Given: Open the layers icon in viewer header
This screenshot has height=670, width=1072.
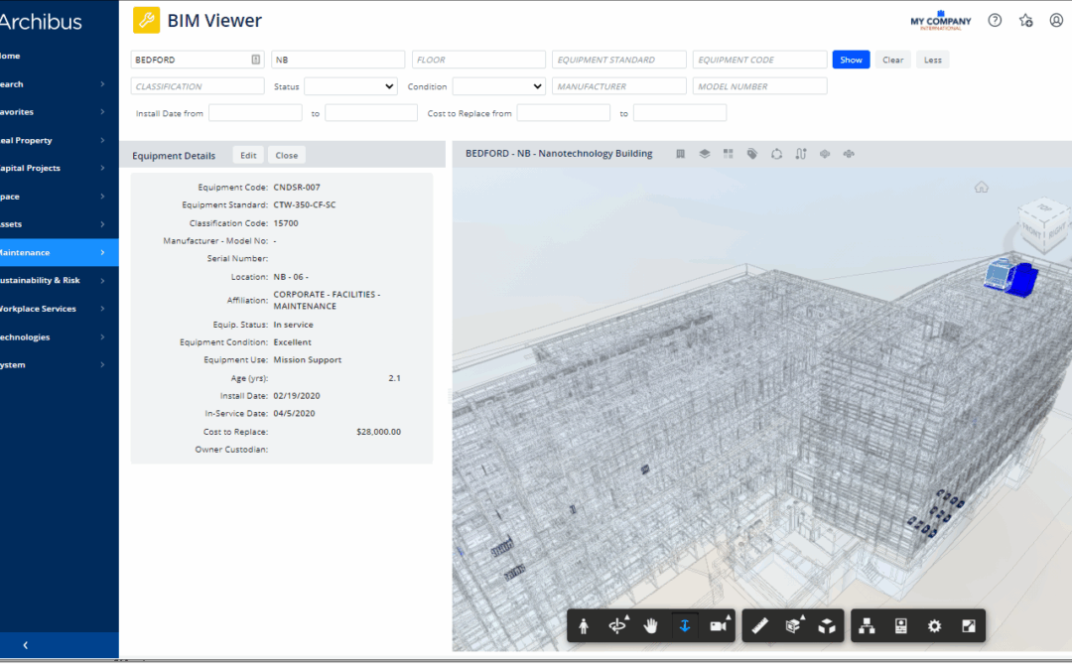Looking at the screenshot, I should point(704,154).
